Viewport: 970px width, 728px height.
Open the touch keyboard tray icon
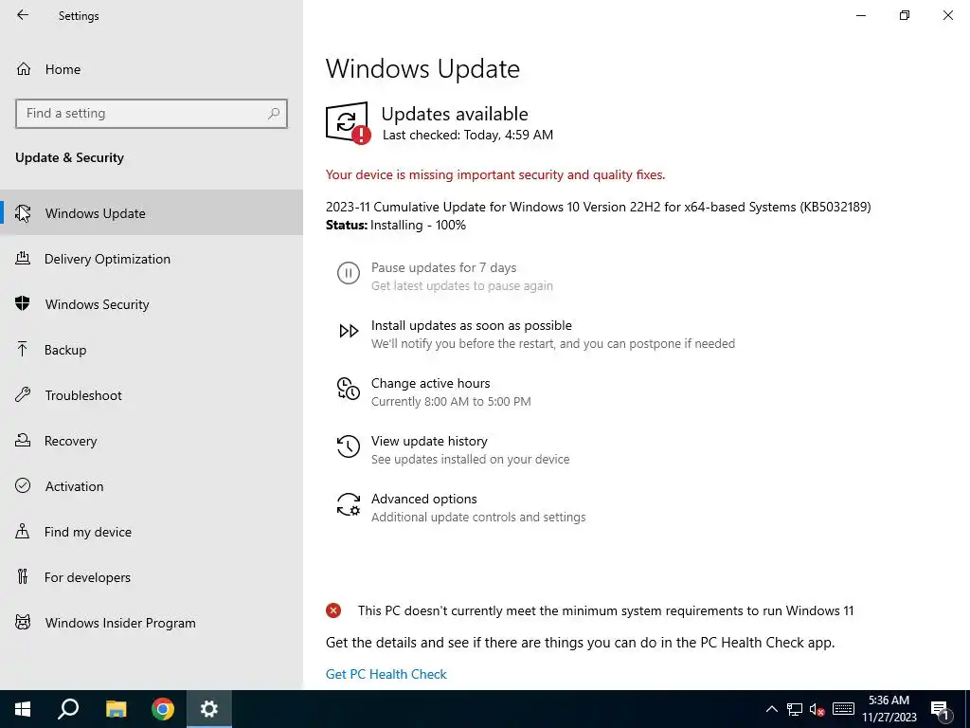pos(843,709)
